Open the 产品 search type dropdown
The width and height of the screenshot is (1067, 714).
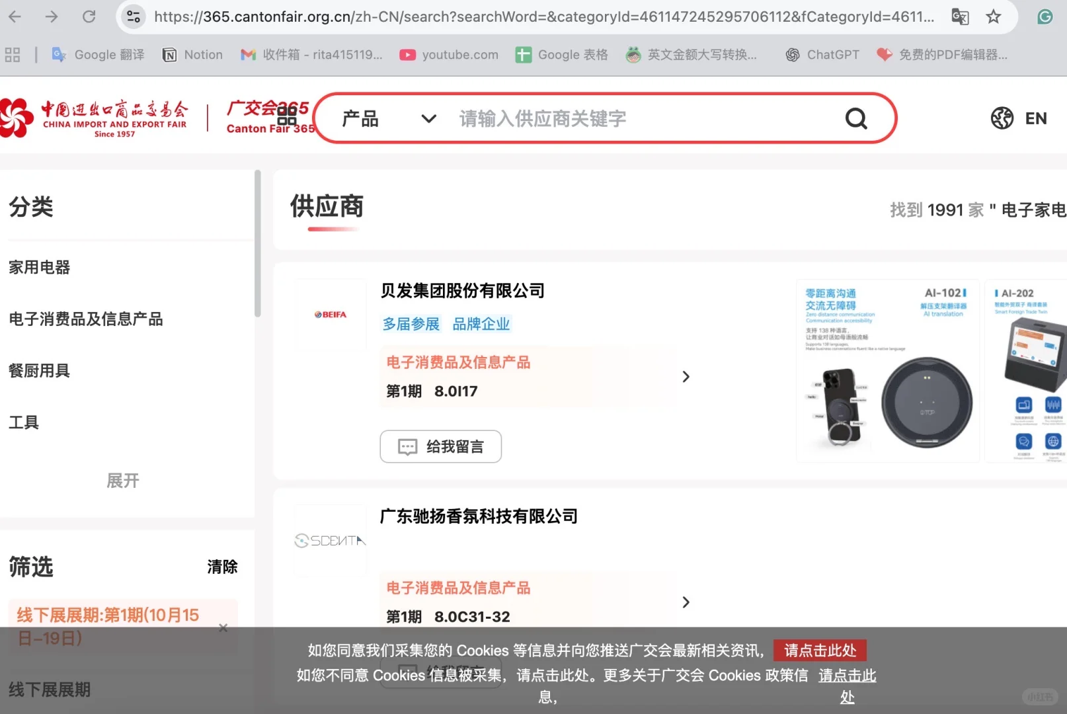[389, 119]
